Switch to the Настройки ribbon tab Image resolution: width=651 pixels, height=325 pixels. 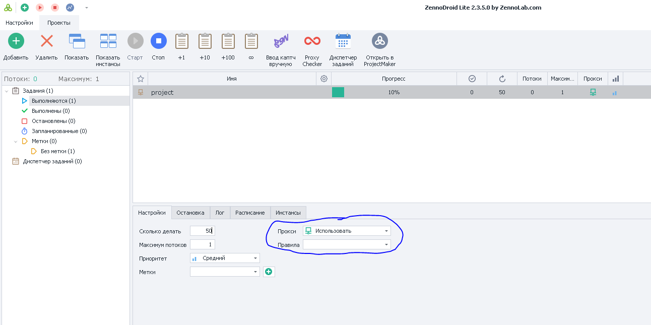pyautogui.click(x=19, y=23)
